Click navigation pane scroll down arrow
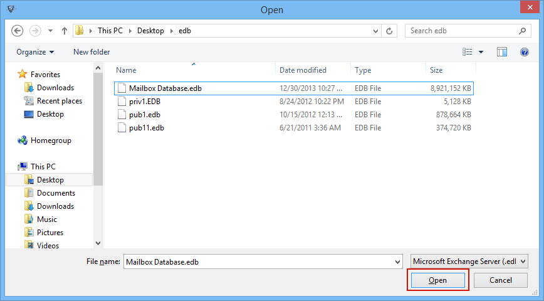544x301 pixels. pos(98,243)
